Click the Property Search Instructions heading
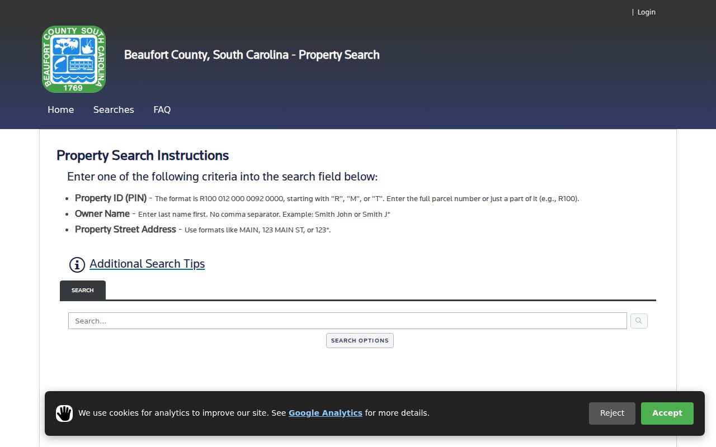The image size is (716, 447). pyautogui.click(x=143, y=155)
